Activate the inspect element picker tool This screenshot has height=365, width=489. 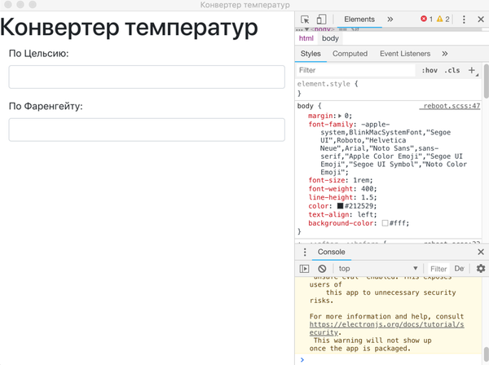pos(305,19)
